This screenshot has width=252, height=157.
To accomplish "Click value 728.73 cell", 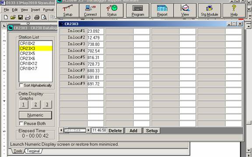I will [x=95, y=64].
